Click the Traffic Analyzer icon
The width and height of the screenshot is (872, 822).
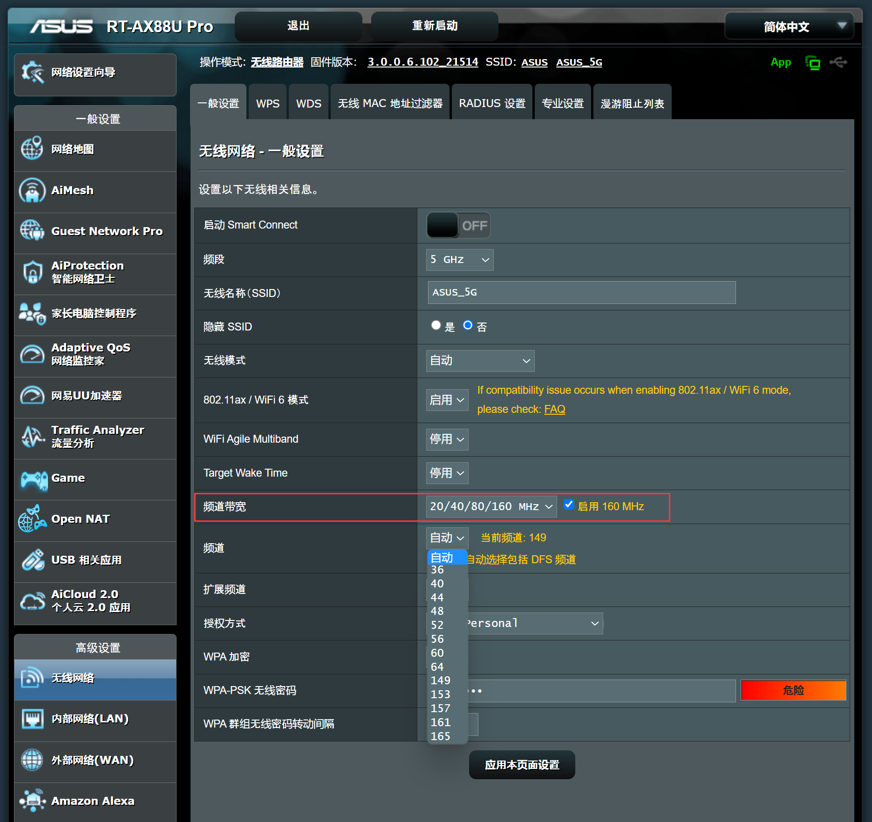pos(32,436)
